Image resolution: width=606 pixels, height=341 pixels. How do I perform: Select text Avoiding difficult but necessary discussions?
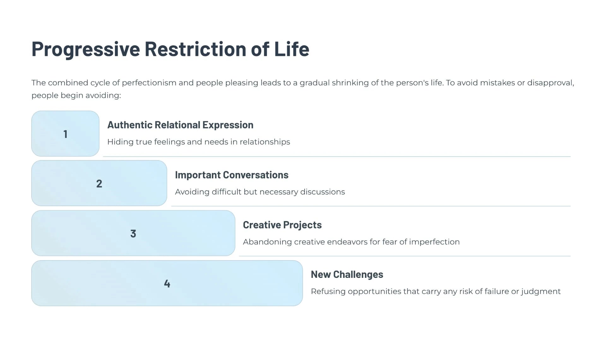click(260, 192)
